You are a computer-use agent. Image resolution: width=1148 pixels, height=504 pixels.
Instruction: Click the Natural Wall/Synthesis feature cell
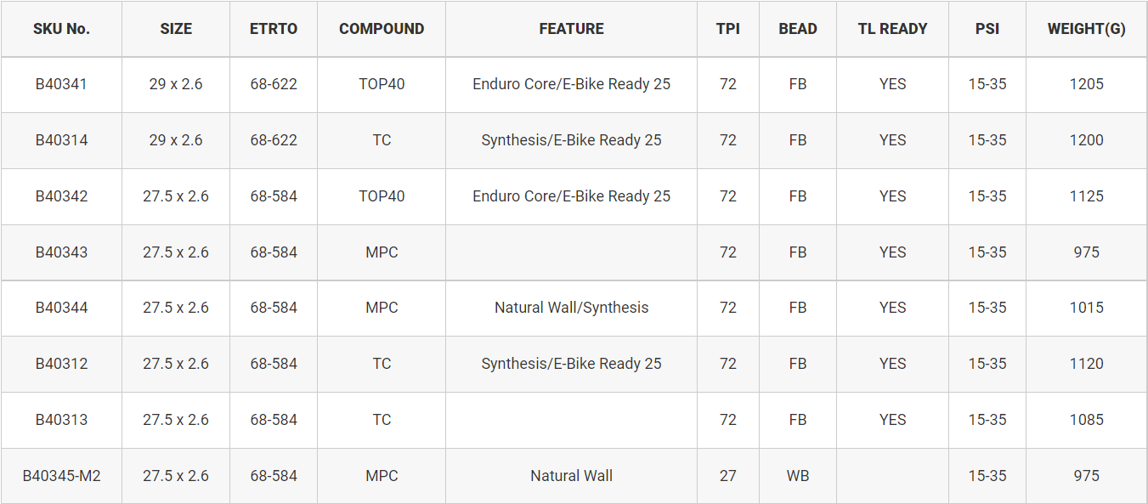coord(571,308)
